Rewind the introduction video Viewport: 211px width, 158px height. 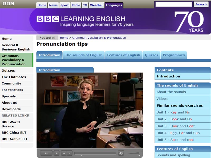pyautogui.click(x=64, y=153)
